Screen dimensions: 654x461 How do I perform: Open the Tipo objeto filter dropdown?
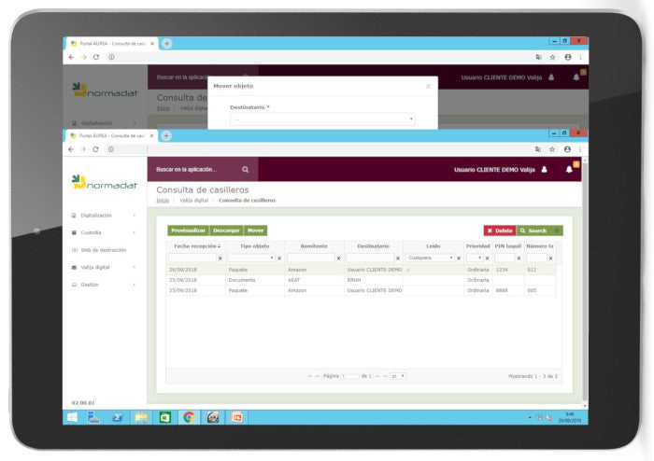pyautogui.click(x=250, y=258)
